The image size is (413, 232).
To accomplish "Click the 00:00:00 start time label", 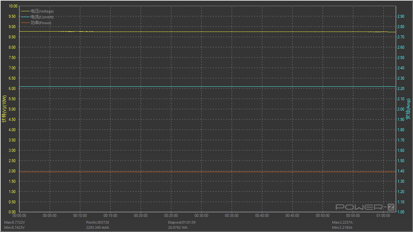I will (19, 216).
